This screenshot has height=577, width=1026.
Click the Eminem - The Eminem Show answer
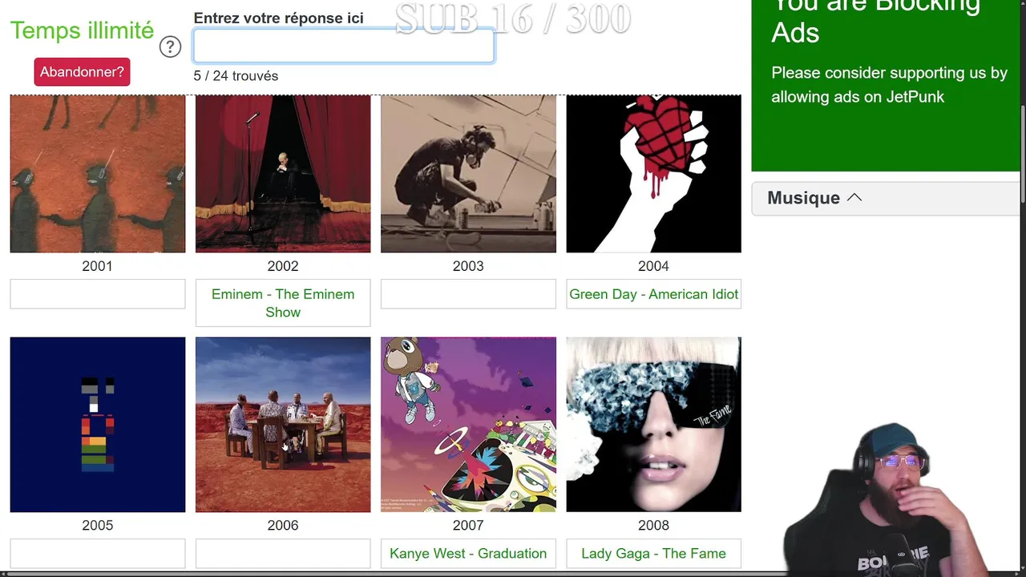coord(283,303)
